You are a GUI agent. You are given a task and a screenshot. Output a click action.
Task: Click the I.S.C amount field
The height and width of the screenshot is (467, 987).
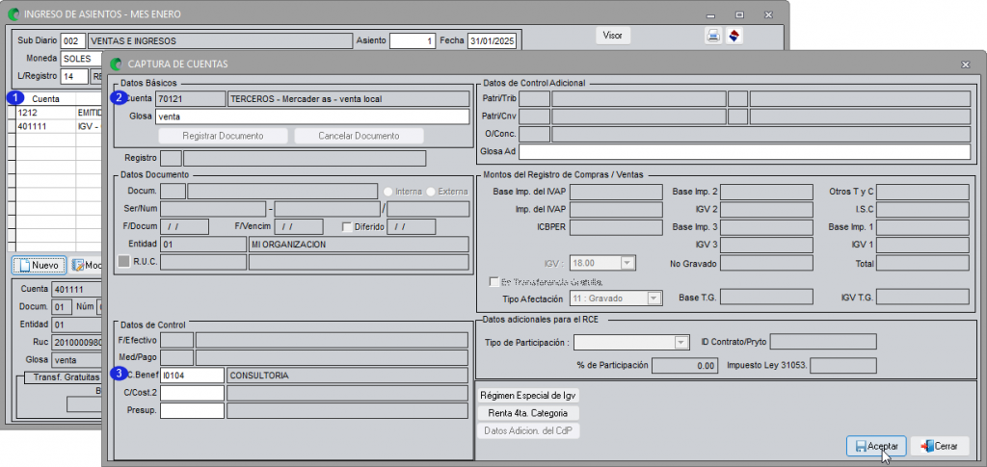pyautogui.click(x=922, y=209)
